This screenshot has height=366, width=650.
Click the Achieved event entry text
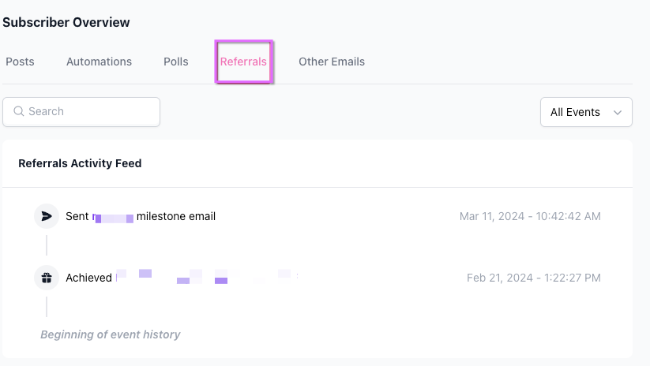click(x=88, y=278)
